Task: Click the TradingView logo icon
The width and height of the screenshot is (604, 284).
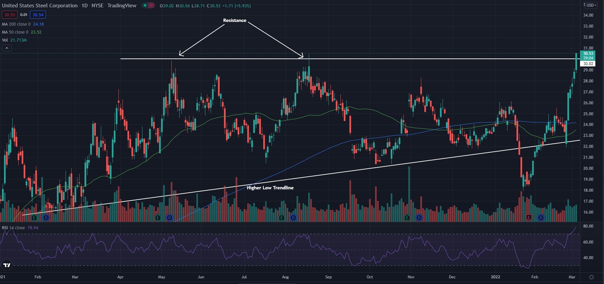Action: click(7, 265)
